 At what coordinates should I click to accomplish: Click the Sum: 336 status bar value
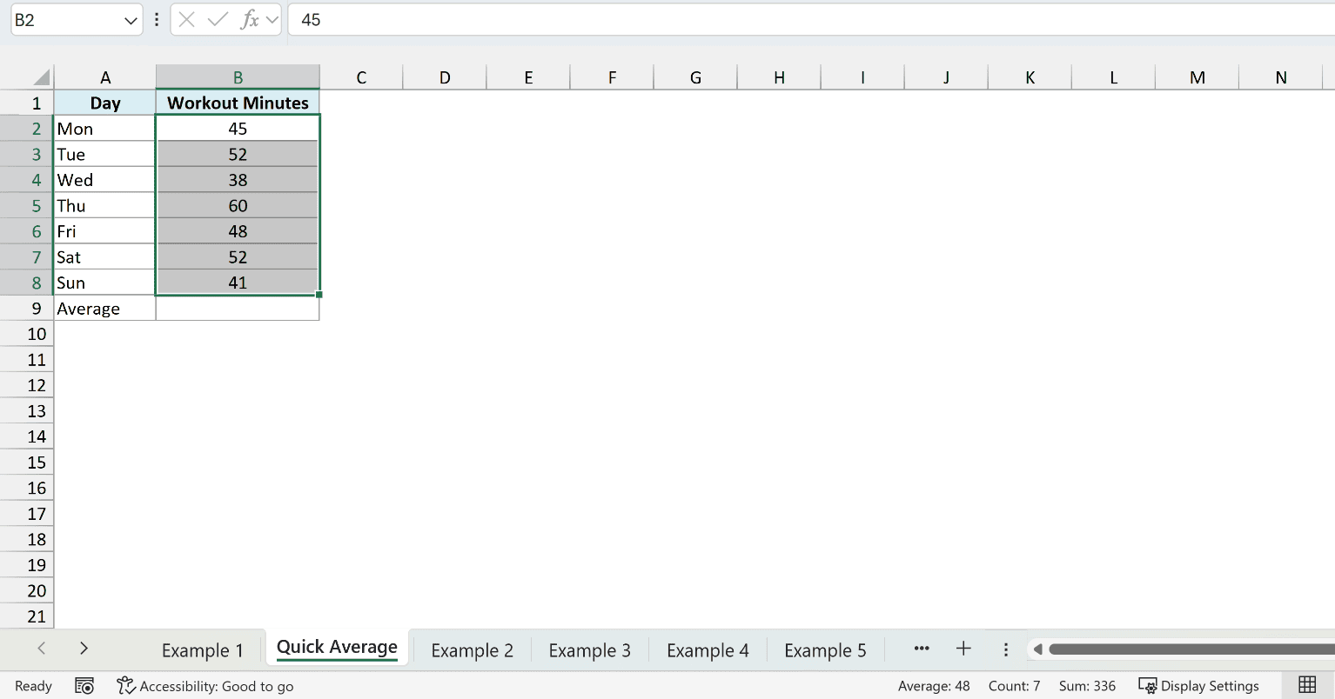coord(1087,686)
